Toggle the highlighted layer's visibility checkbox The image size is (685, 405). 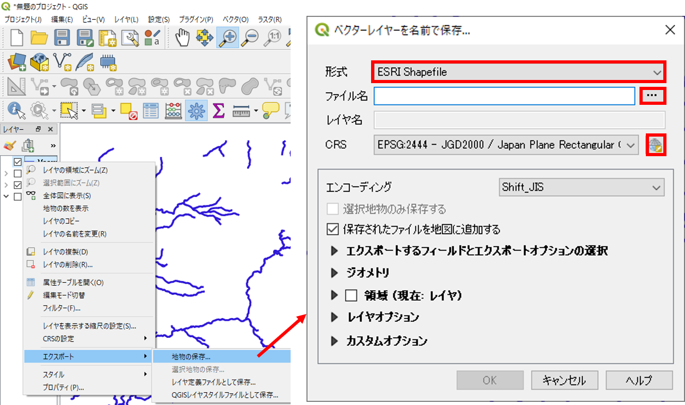pos(17,162)
